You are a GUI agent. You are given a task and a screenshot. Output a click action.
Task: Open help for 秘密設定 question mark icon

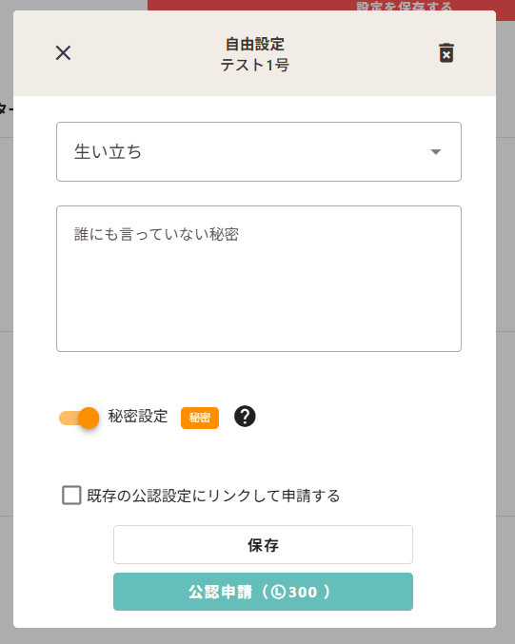coord(245,417)
